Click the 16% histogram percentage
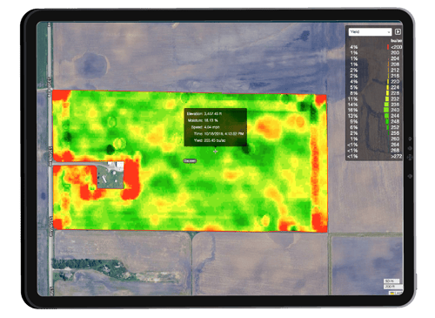Screen dimensions: 435x318 pos(352,110)
